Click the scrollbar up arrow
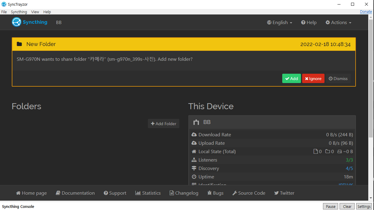The width and height of the screenshot is (374, 210). 371,17
